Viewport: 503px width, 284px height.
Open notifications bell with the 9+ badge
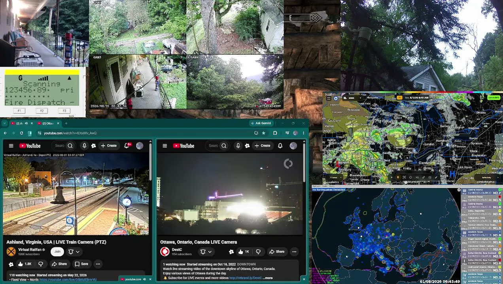pyautogui.click(x=127, y=146)
